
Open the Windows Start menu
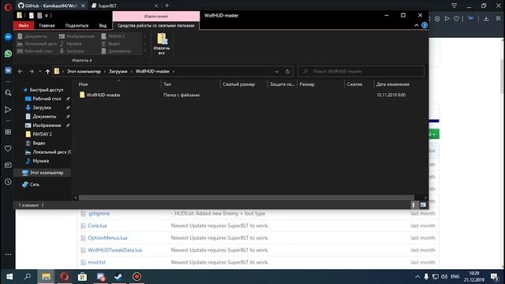pyautogui.click(x=9, y=277)
